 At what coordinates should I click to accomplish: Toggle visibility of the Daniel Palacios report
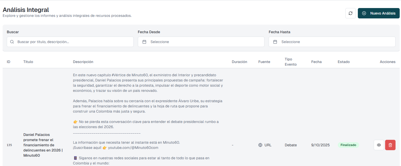click(x=379, y=145)
